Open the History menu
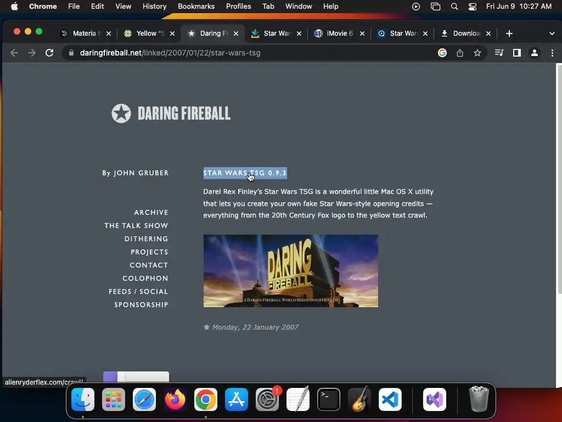The width and height of the screenshot is (562, 422). [x=154, y=7]
